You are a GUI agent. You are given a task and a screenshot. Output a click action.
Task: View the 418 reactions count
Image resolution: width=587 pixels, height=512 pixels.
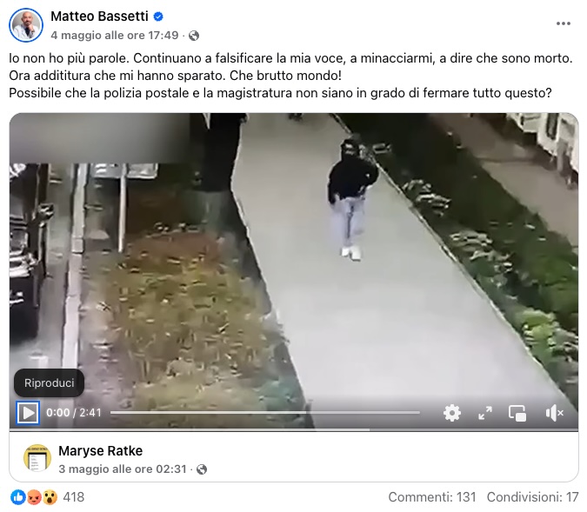click(74, 497)
